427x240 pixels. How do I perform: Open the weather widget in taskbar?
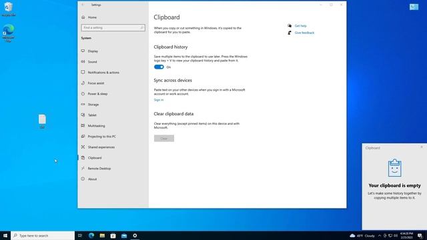[362, 235]
